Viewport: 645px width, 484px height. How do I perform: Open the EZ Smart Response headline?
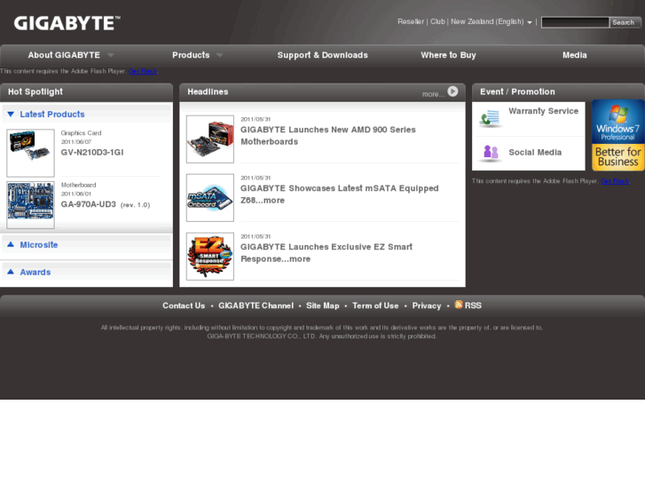click(326, 252)
